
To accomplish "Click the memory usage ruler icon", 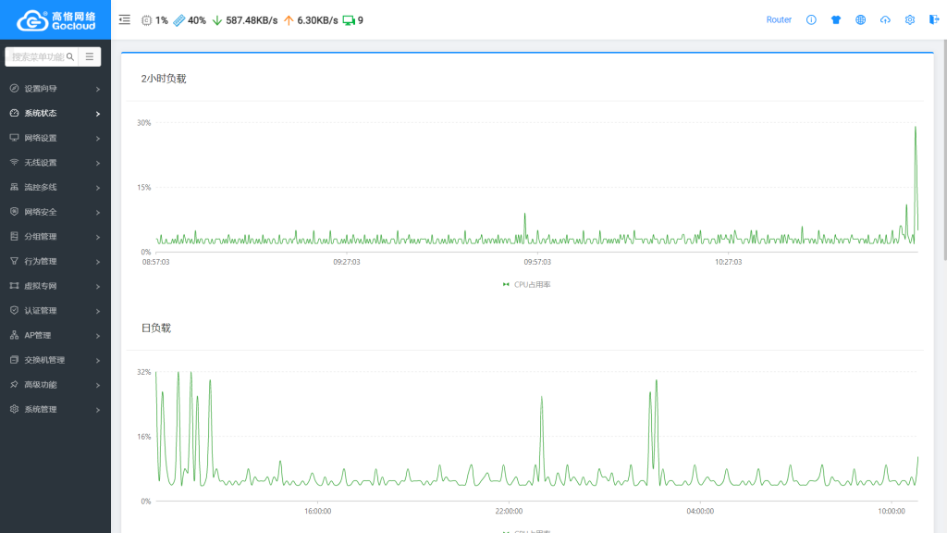I will pos(179,20).
